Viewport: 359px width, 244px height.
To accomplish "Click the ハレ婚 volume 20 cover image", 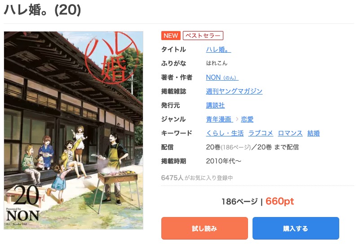I will [x=74, y=130].
